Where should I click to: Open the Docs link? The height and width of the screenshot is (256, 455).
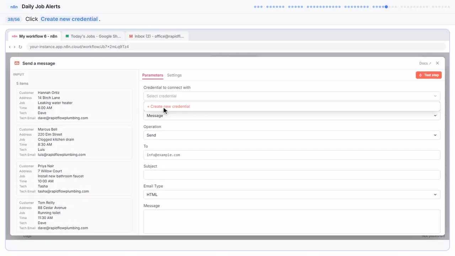pyautogui.click(x=425, y=63)
